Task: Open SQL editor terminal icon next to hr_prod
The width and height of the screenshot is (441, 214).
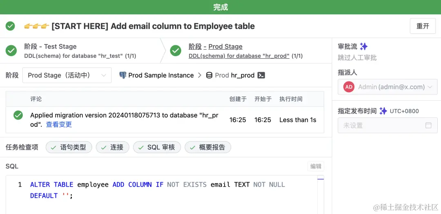Action: click(x=261, y=75)
